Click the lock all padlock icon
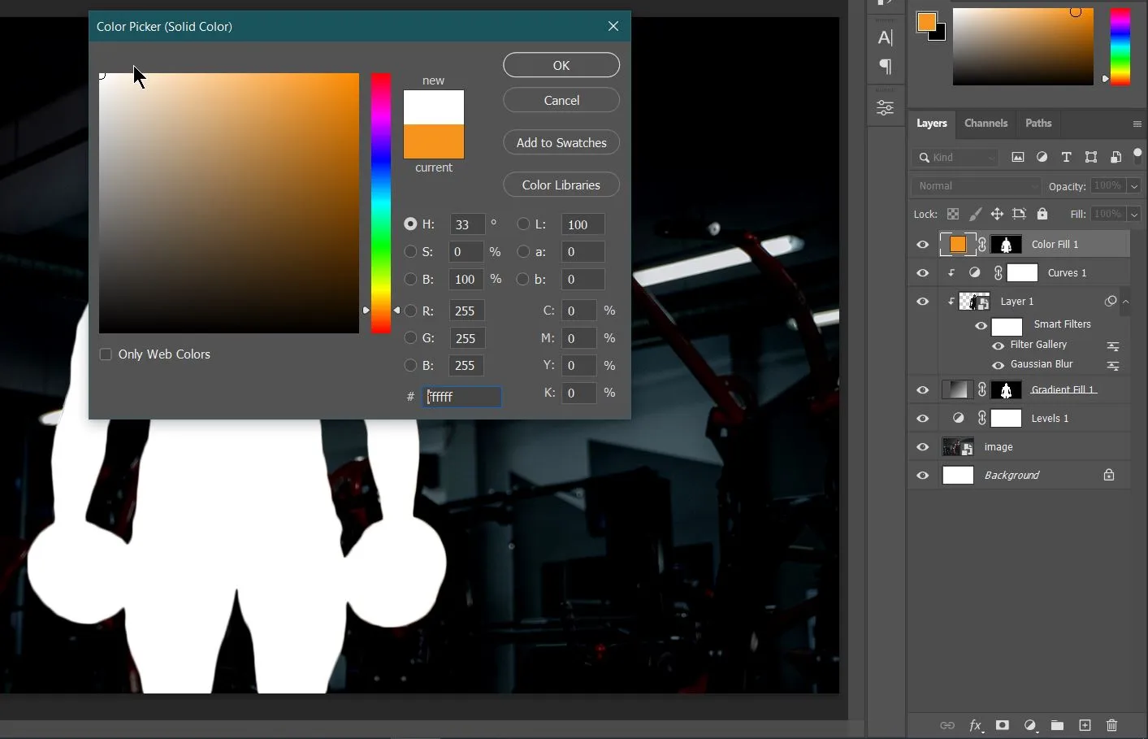The width and height of the screenshot is (1148, 739). pyautogui.click(x=1042, y=214)
